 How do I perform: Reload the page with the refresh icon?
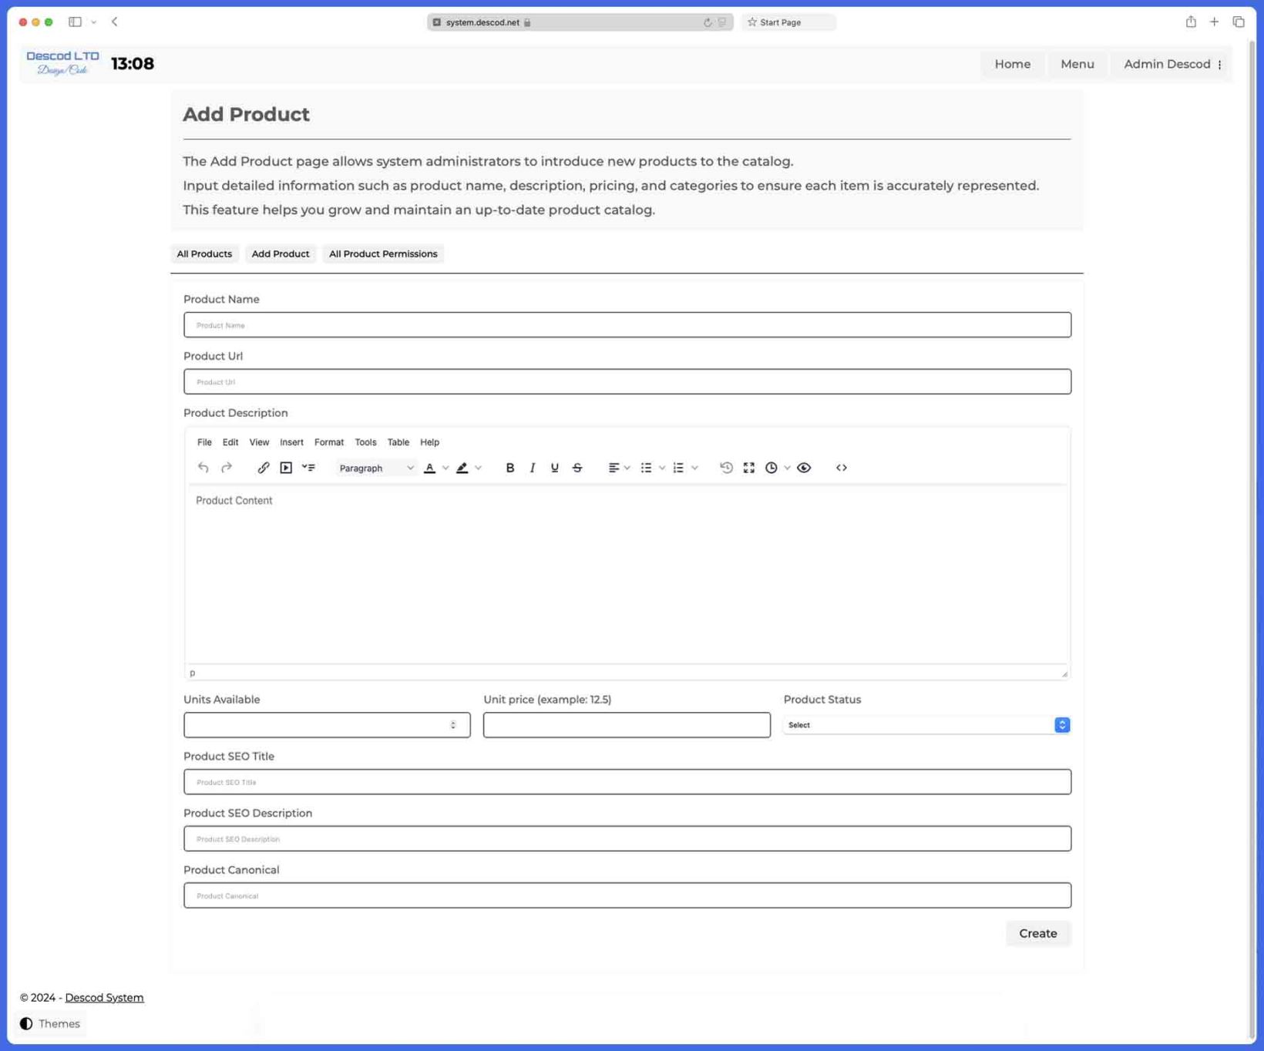(x=708, y=22)
